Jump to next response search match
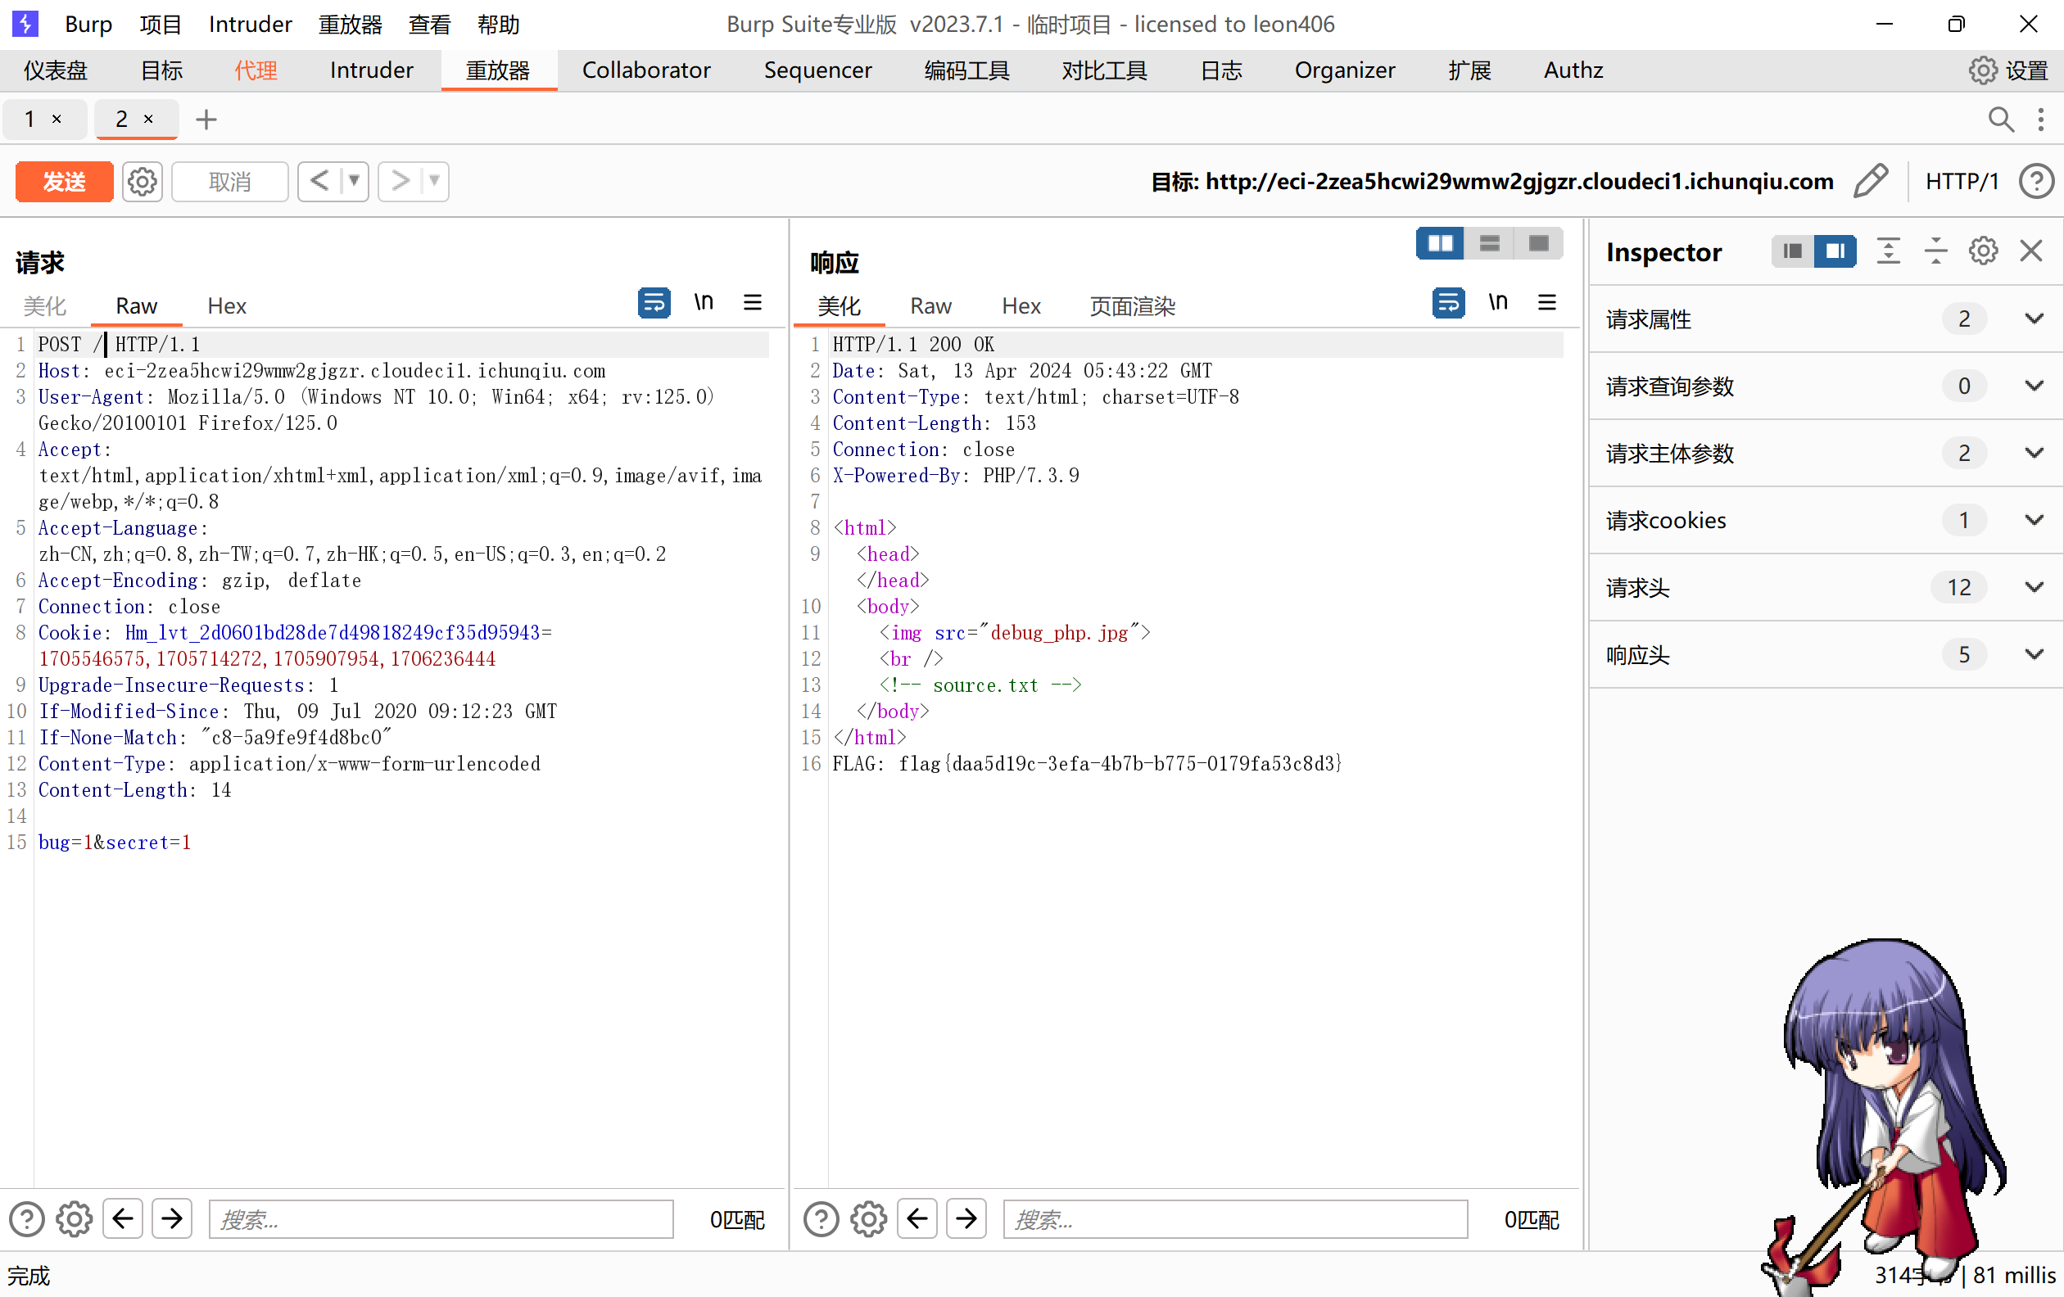This screenshot has width=2064, height=1297. (966, 1218)
